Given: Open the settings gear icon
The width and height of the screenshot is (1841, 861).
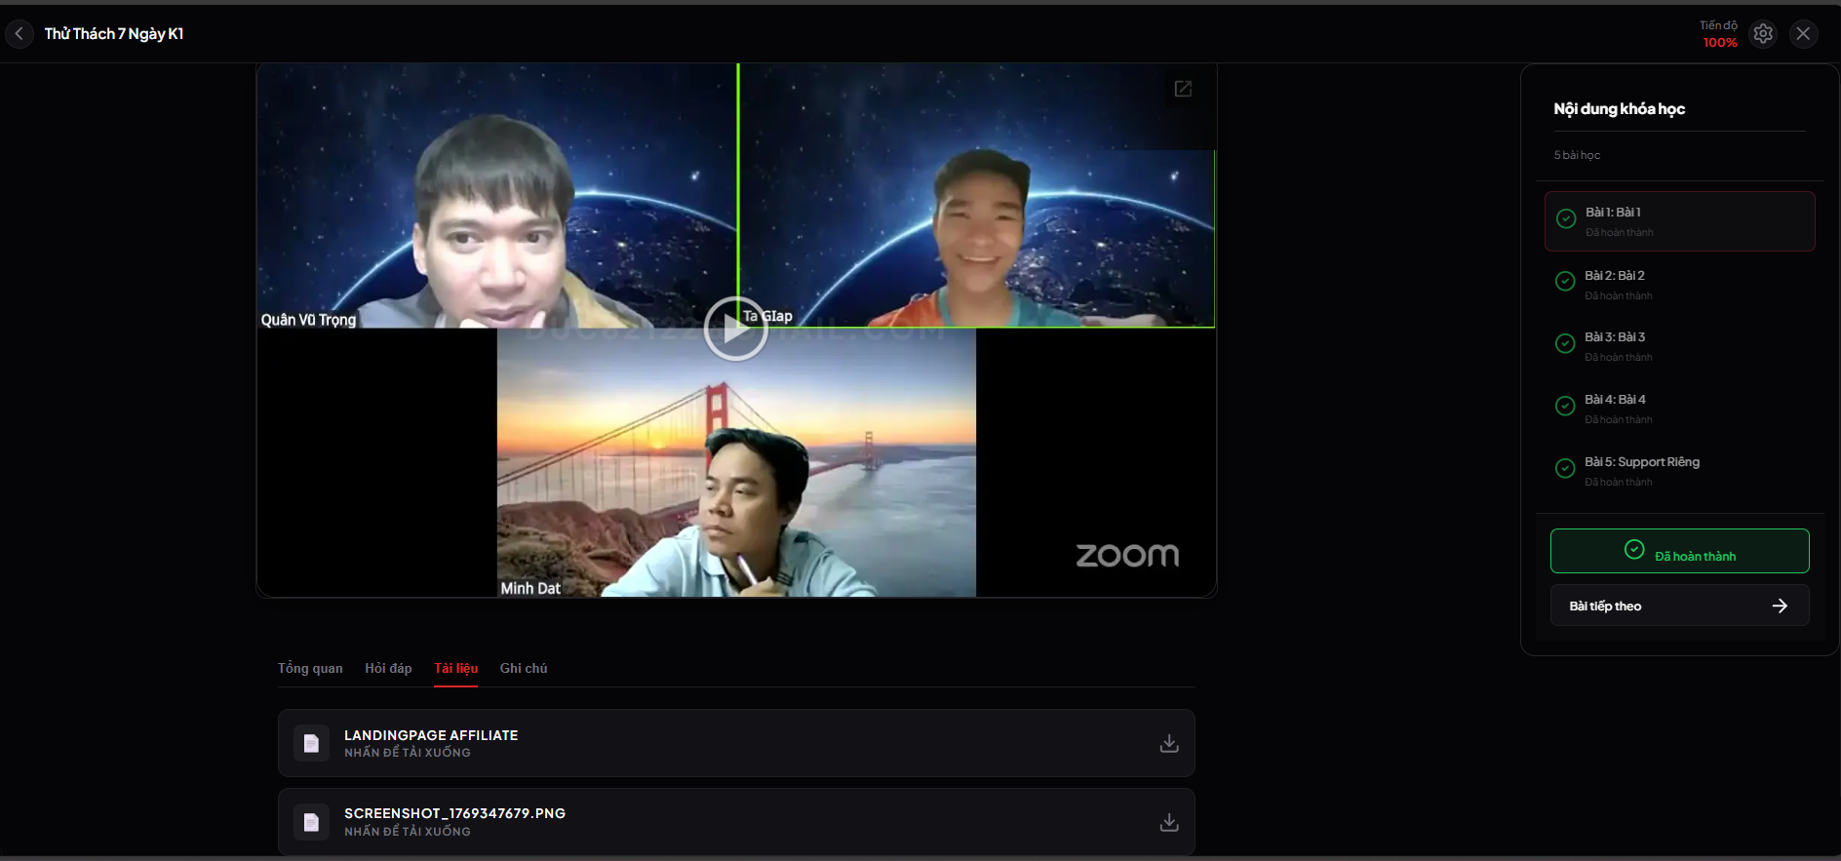Looking at the screenshot, I should click(1762, 33).
